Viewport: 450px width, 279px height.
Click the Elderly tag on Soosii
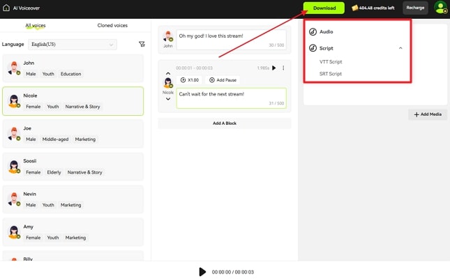point(54,172)
